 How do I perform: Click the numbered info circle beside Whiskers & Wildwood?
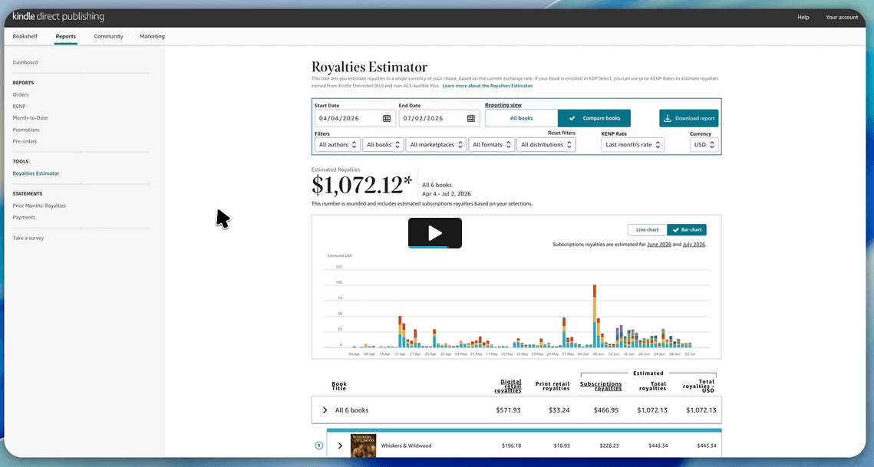319,446
